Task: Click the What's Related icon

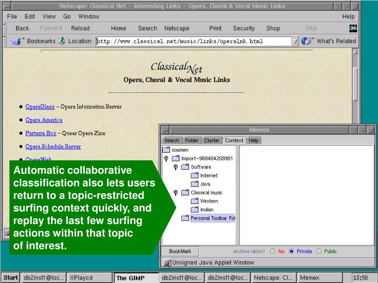Action: pos(307,41)
